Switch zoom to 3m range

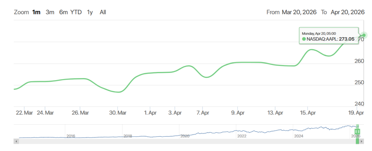pyautogui.click(x=50, y=12)
